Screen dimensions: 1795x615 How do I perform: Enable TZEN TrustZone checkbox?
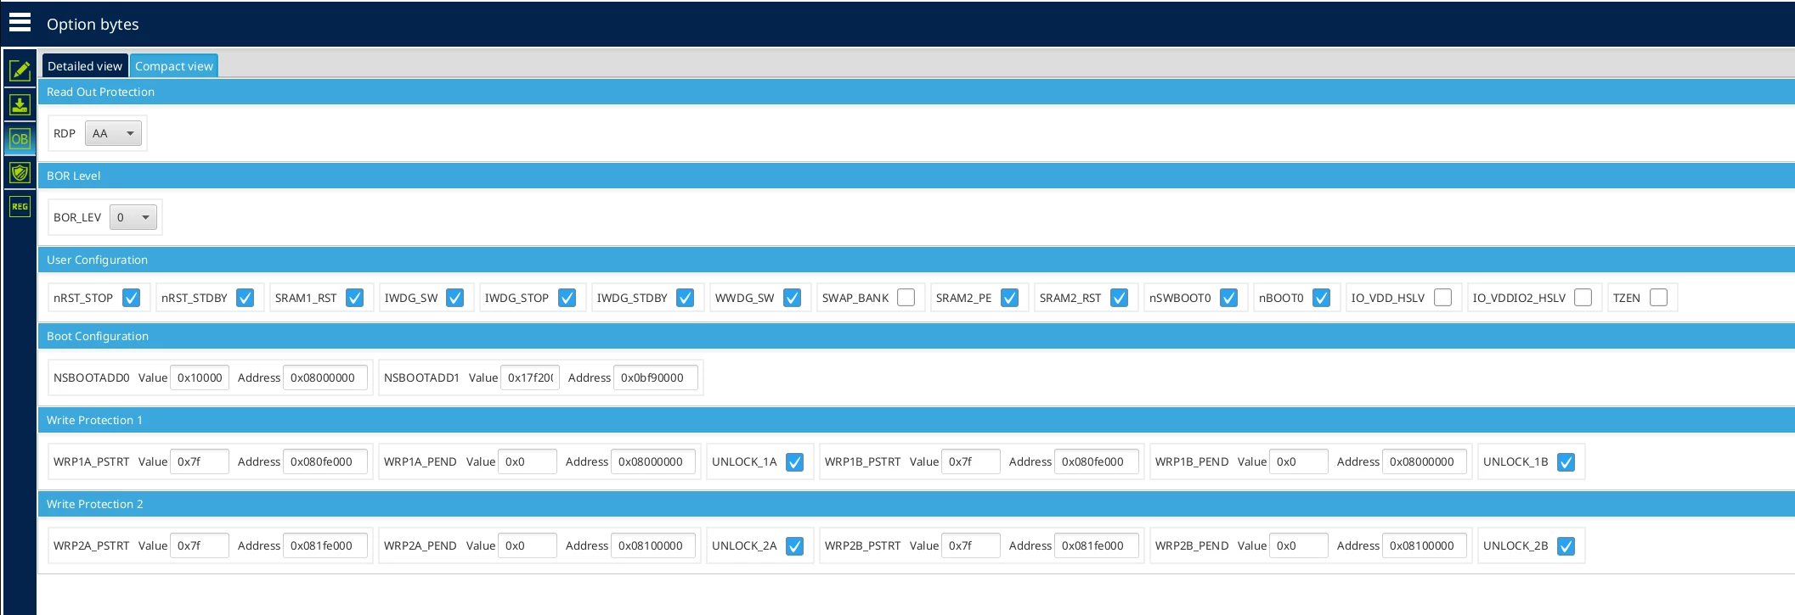1659,298
